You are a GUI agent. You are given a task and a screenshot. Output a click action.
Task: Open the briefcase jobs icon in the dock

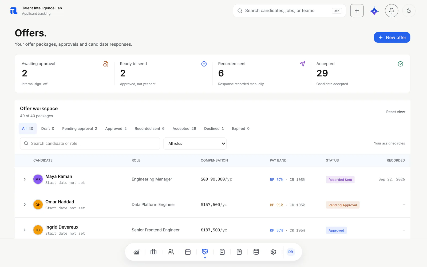(x=153, y=252)
